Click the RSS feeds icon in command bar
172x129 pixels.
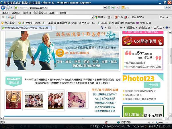click(x=109, y=28)
